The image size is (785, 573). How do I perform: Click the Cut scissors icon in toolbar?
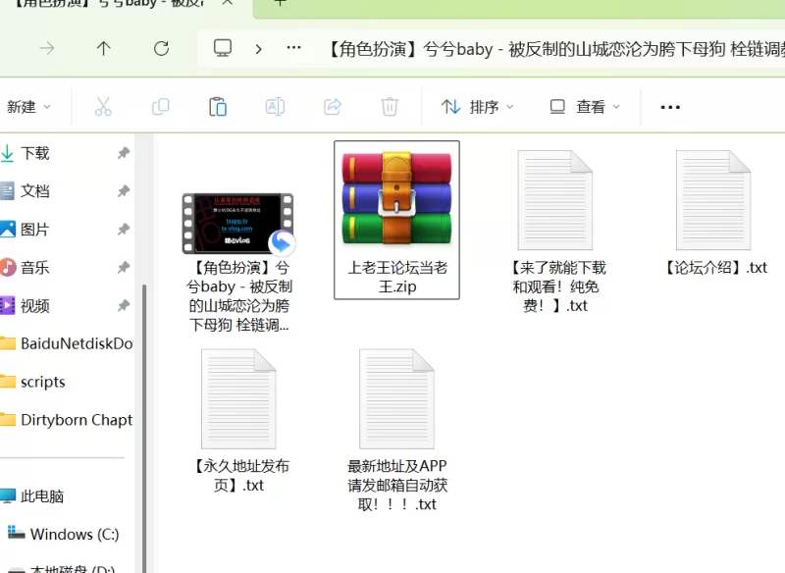103,107
